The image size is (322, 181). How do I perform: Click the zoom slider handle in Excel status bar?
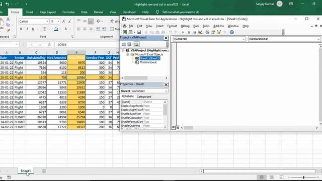point(303,177)
